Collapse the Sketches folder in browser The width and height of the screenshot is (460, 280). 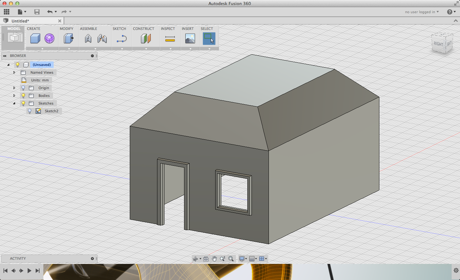(14, 103)
